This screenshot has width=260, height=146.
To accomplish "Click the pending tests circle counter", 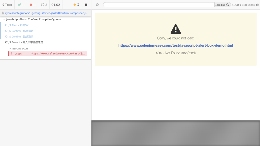I will click(x=44, y=5).
